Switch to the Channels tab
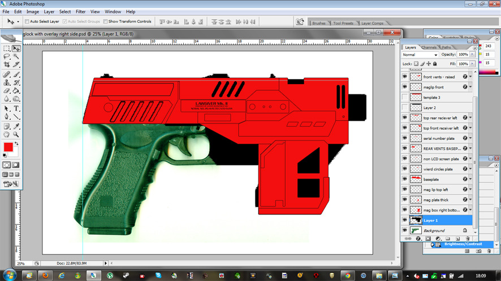The height and width of the screenshot is (281, 501). click(429, 47)
